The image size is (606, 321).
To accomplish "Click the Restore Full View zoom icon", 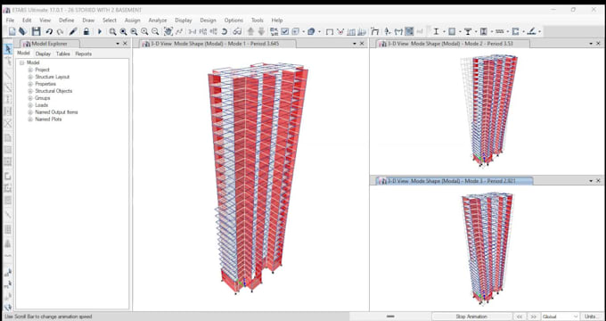I will (123, 32).
